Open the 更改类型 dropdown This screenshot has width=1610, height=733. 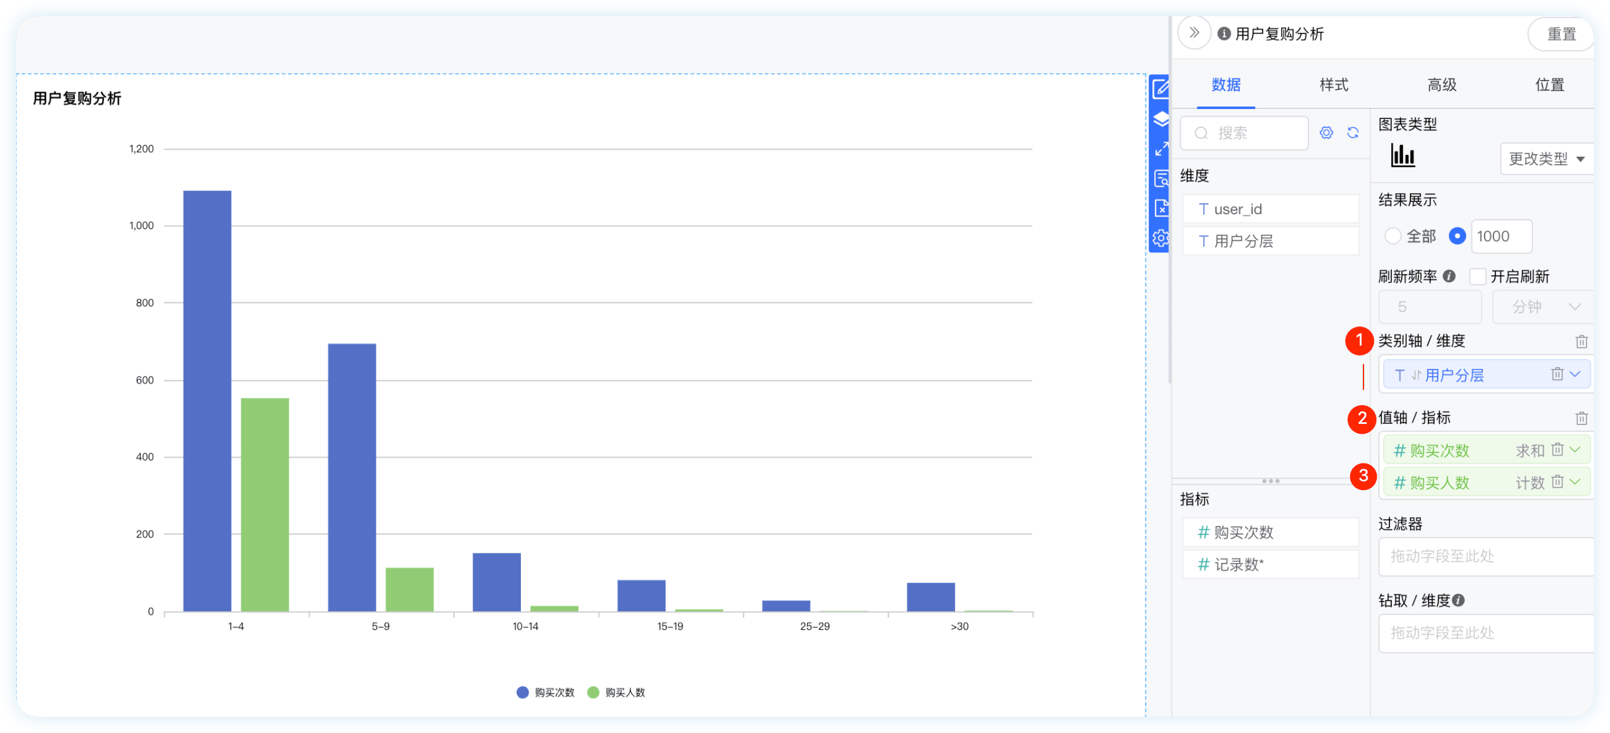pyautogui.click(x=1546, y=159)
